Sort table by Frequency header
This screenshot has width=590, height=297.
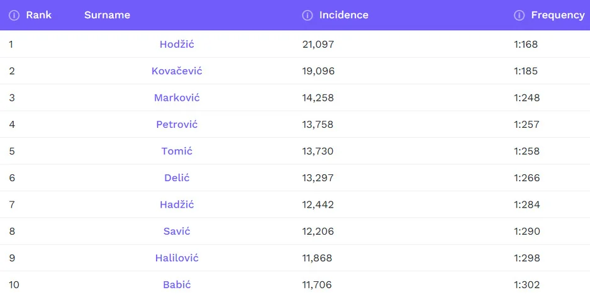(x=558, y=16)
